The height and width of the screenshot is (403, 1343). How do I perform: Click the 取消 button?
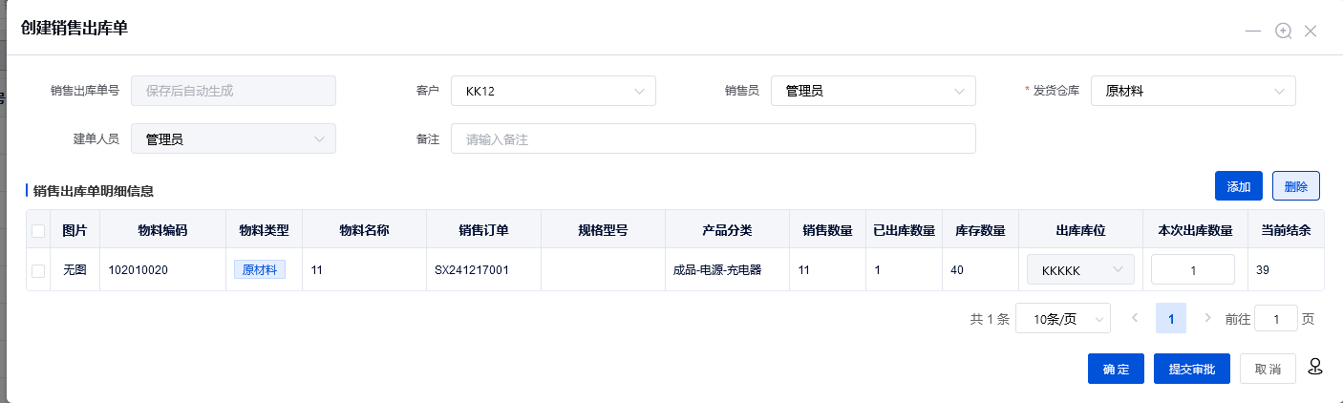pos(1268,369)
